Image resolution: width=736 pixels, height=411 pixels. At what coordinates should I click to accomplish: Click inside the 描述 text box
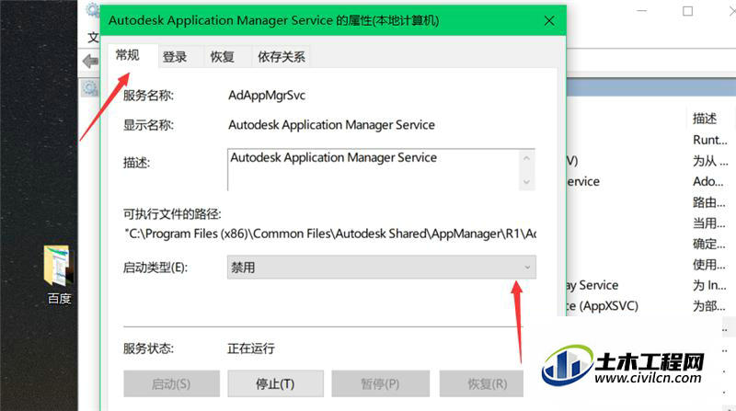(x=374, y=170)
